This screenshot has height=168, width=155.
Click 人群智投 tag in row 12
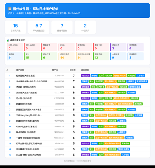(x=129, y=138)
